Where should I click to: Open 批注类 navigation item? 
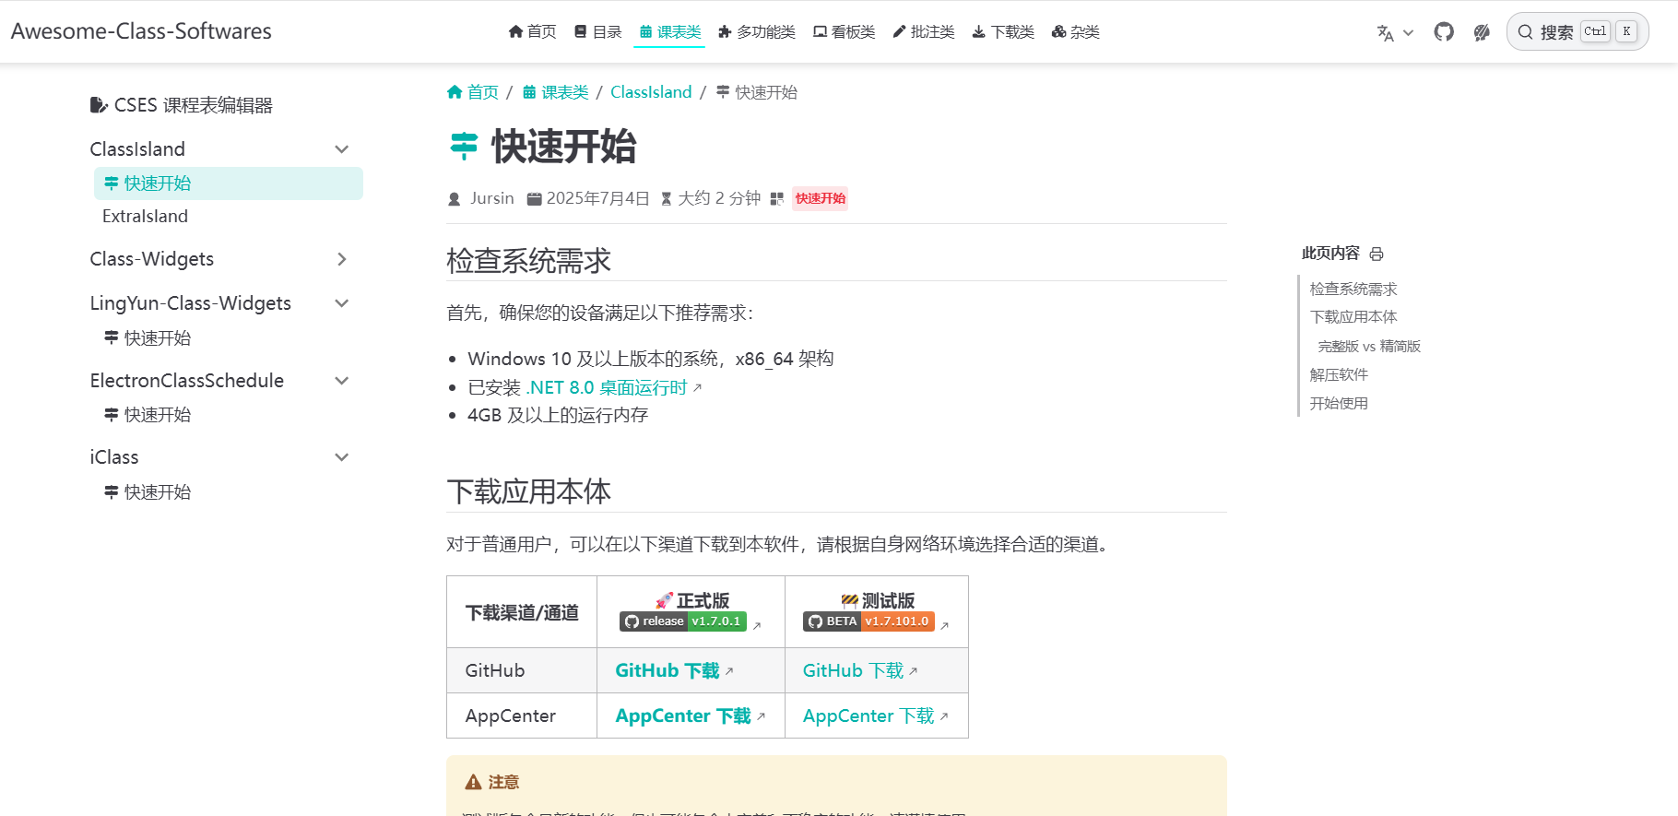(924, 31)
